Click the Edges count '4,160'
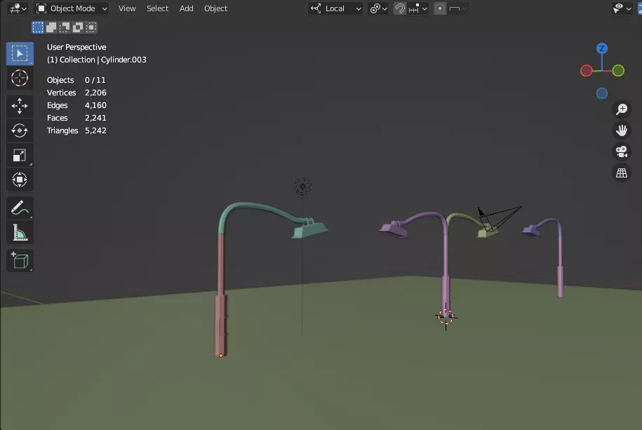The image size is (642, 430). tap(95, 105)
